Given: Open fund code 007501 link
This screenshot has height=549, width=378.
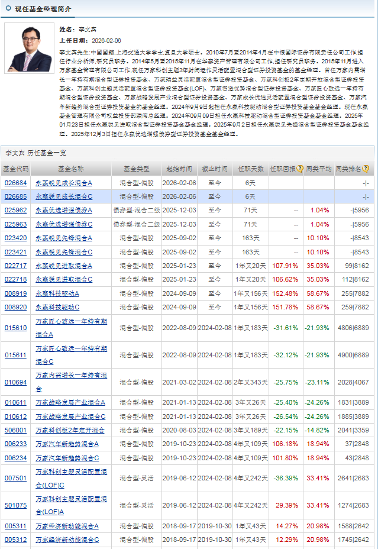Looking at the screenshot, I should coord(15,478).
